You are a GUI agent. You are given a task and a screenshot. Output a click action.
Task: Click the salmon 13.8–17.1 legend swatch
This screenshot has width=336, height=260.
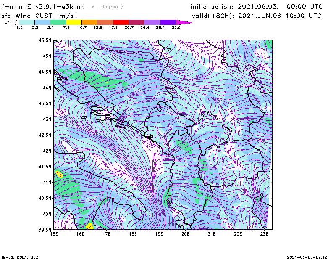click(x=105, y=22)
